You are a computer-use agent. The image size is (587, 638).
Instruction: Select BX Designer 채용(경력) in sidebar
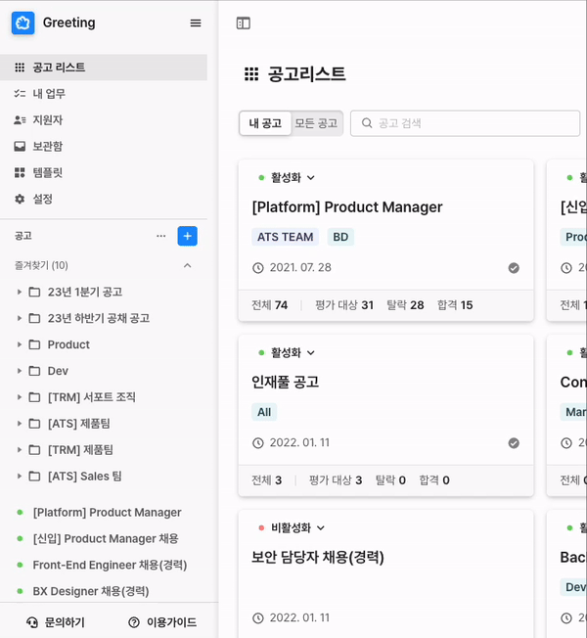tap(91, 591)
